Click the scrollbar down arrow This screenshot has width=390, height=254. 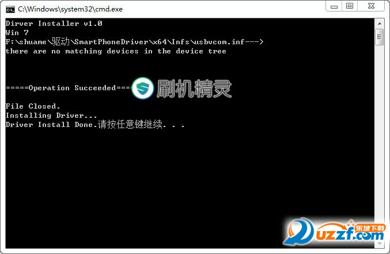click(379, 244)
